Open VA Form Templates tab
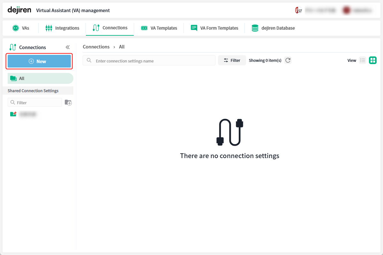This screenshot has height=255, width=383. point(214,28)
